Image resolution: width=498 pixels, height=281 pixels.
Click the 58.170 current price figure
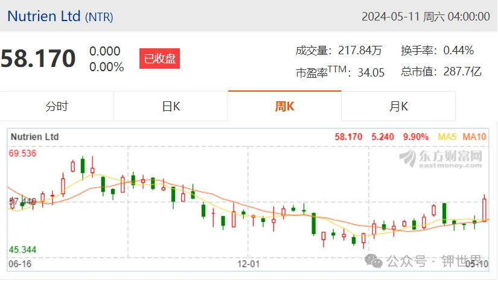click(x=38, y=58)
